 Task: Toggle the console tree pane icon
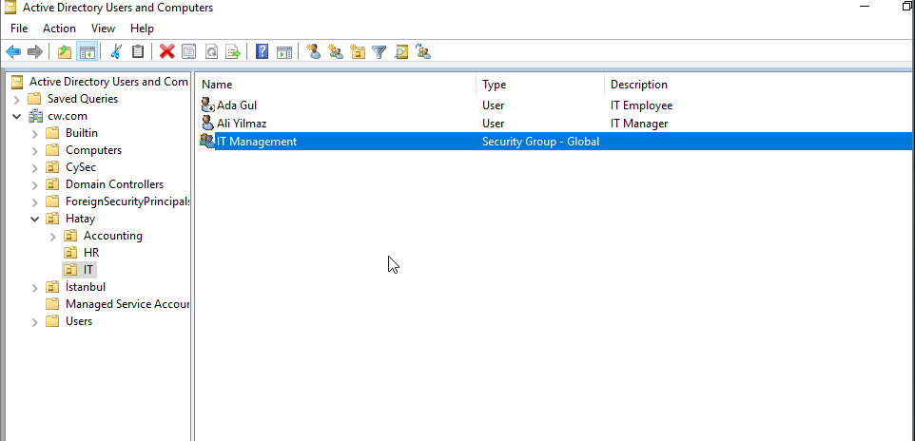pyautogui.click(x=87, y=51)
